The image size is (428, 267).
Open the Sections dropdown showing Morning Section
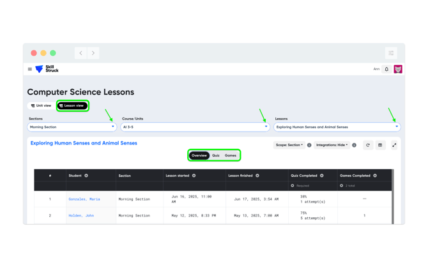(x=72, y=127)
